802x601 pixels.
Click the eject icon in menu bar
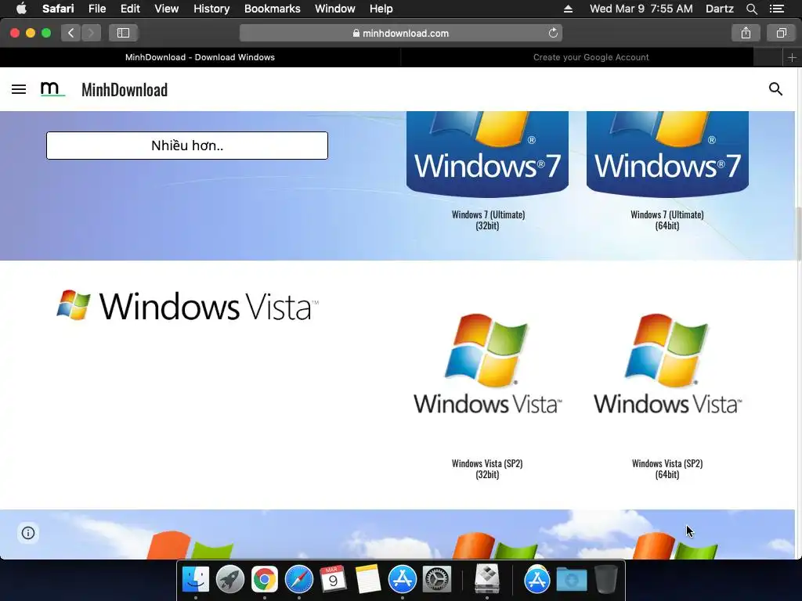click(x=568, y=9)
